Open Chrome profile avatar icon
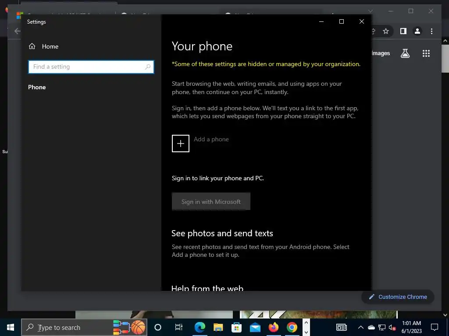This screenshot has width=449, height=336. tap(417, 31)
